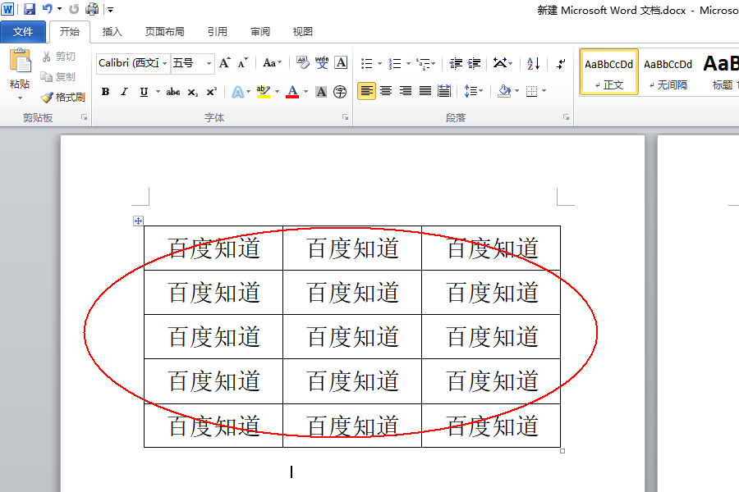Switch to the 插入 ribbon tab
Screen dimensions: 739x492
[x=112, y=31]
